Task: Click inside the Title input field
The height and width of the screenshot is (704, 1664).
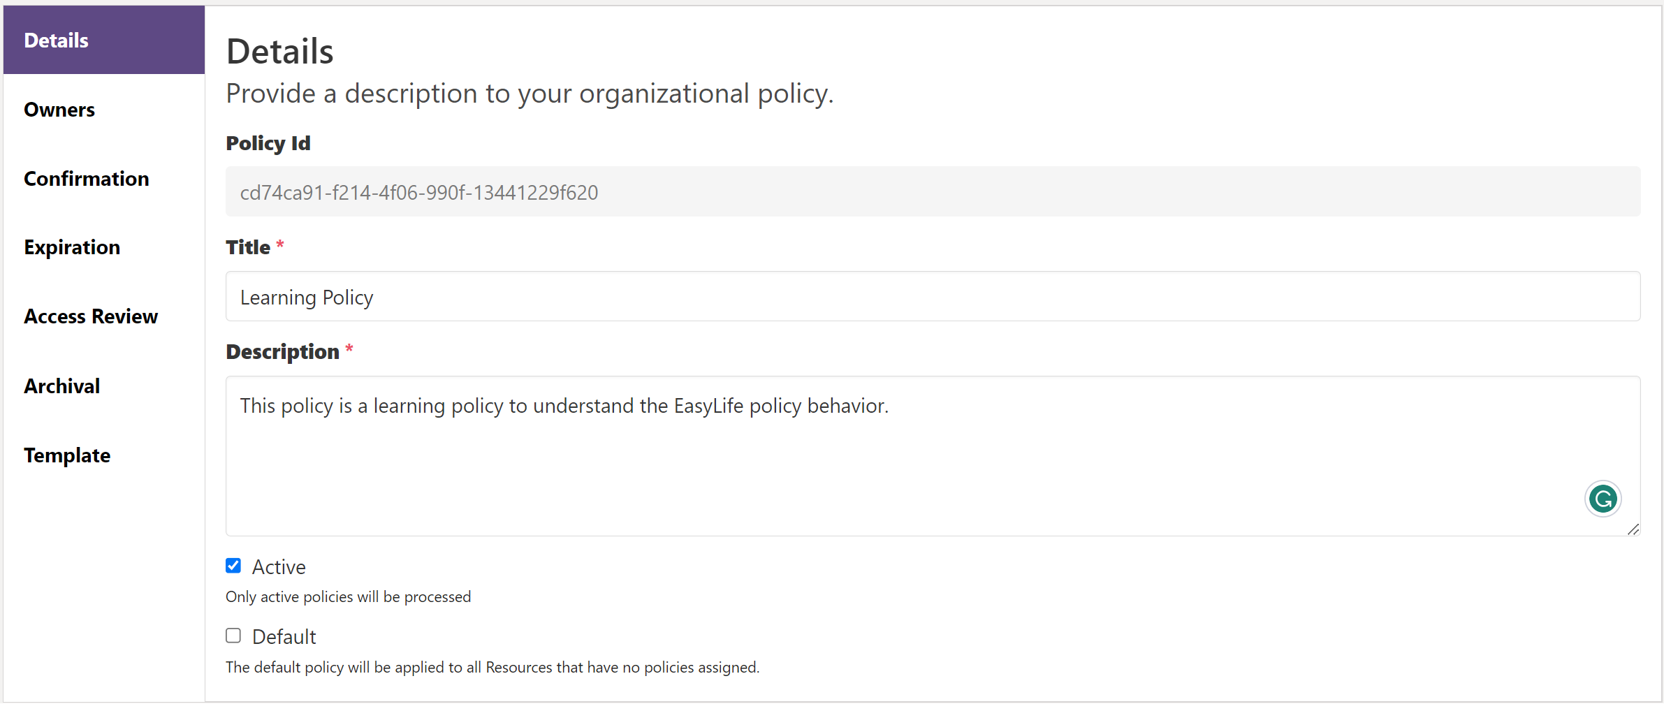Action: (699, 296)
